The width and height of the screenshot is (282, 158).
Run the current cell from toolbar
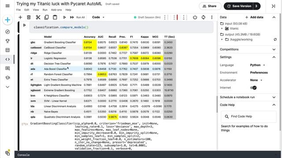[64, 17]
